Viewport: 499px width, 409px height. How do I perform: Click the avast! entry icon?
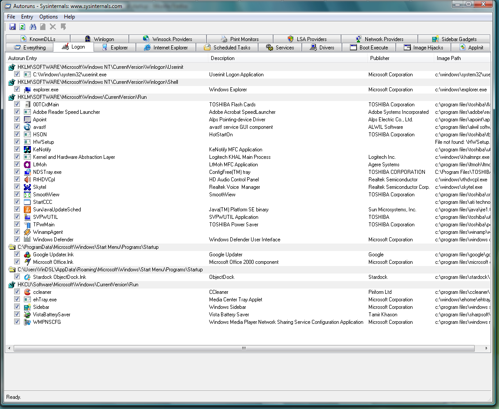(27, 127)
